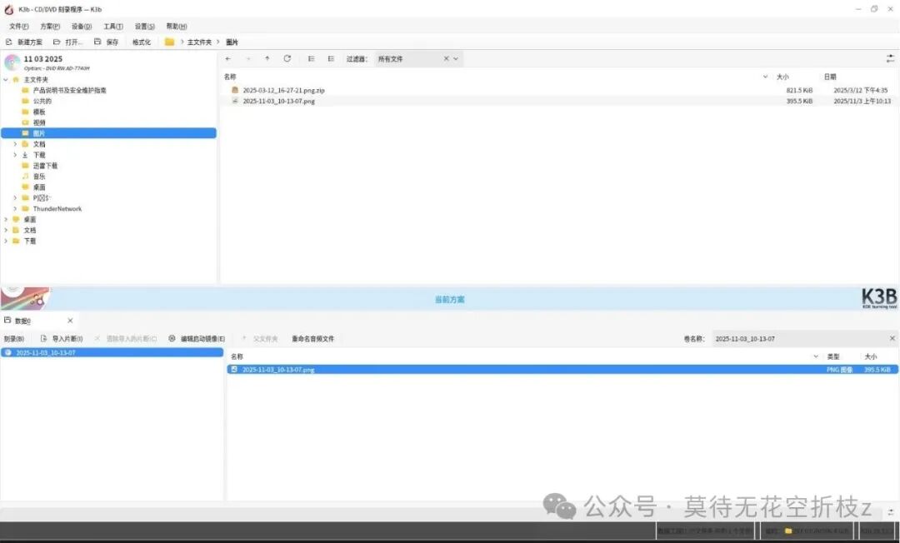
Task: Click the up-directory arrow in the file browser
Action: point(267,58)
